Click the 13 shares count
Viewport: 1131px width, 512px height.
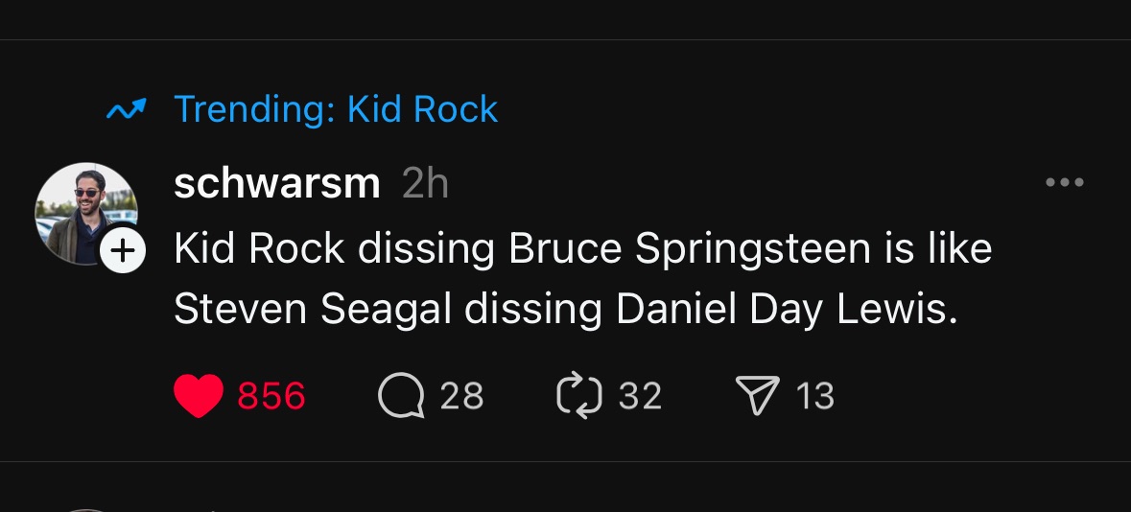click(815, 396)
